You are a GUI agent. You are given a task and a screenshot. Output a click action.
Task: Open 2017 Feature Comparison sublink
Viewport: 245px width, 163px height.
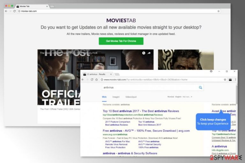pyautogui.click(x=118, y=122)
